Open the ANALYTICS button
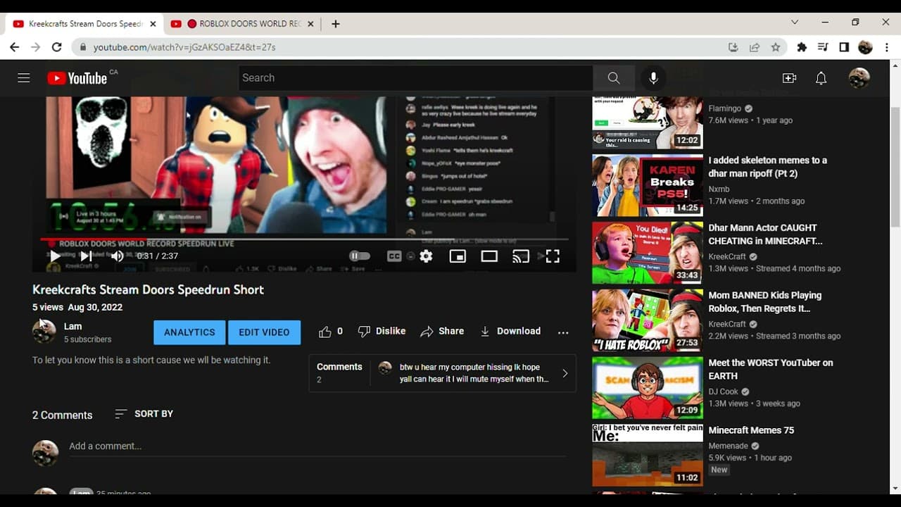Image resolution: width=901 pixels, height=507 pixels. (189, 332)
